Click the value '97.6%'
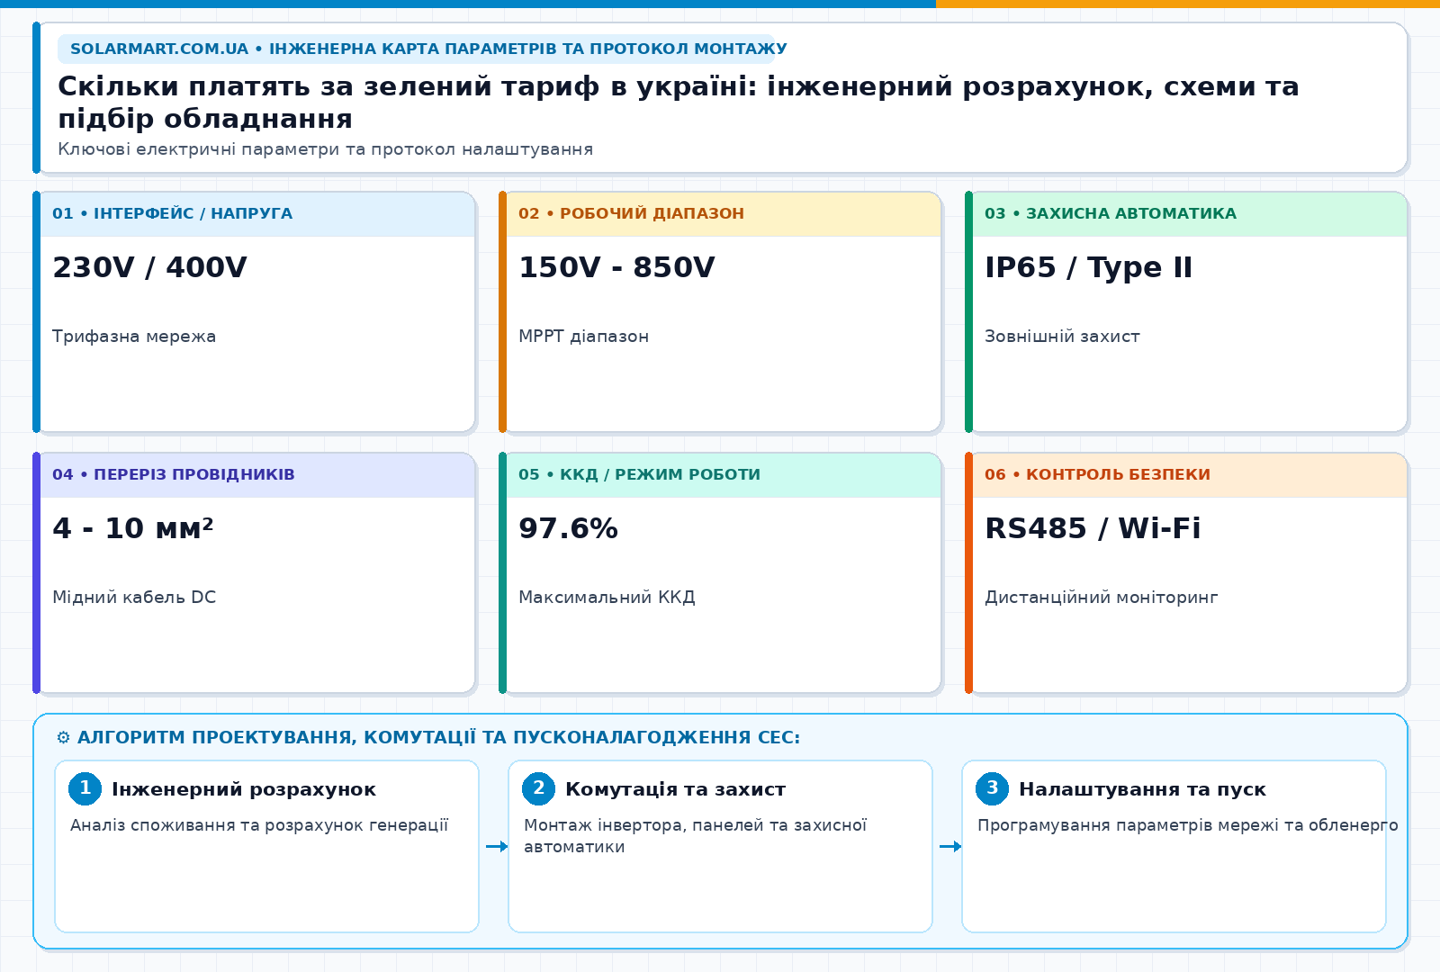Screen dimensions: 1440x972 pos(568,528)
